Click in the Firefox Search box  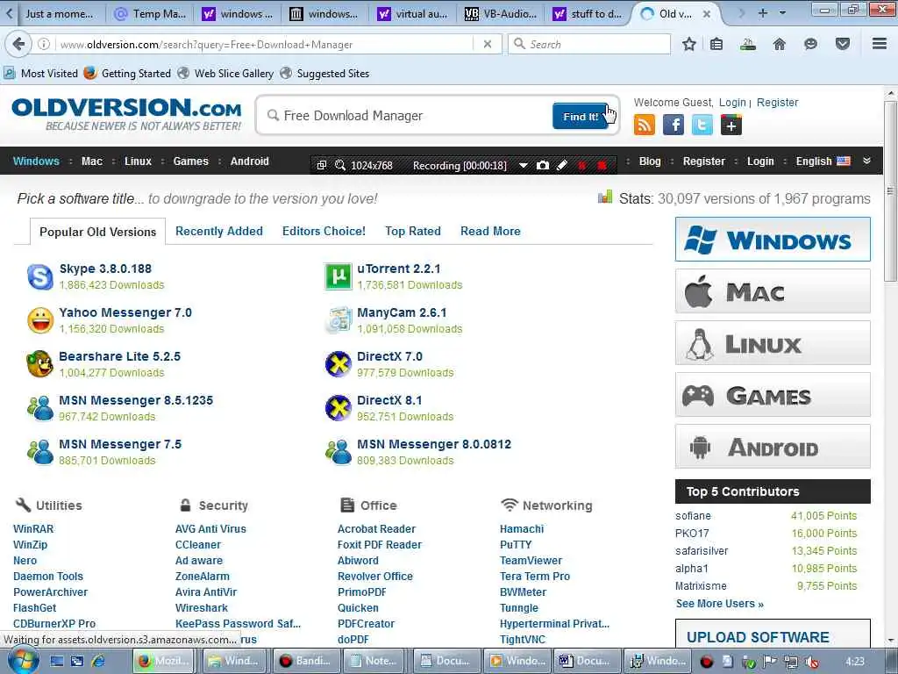[x=589, y=44]
